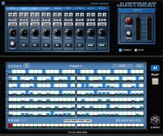Click the right output clip LED
Screen dimensions: 163x136
tap(149, 16)
